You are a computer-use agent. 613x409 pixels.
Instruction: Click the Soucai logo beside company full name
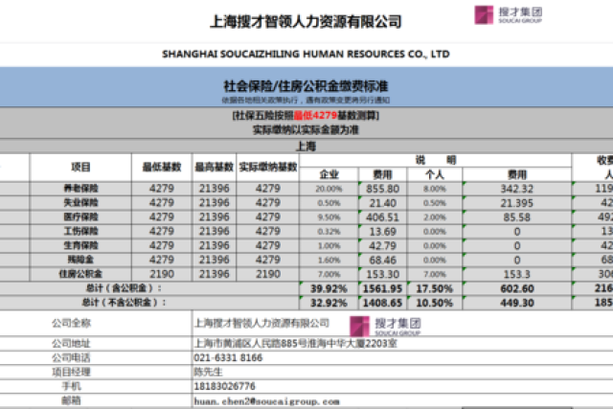(x=385, y=326)
